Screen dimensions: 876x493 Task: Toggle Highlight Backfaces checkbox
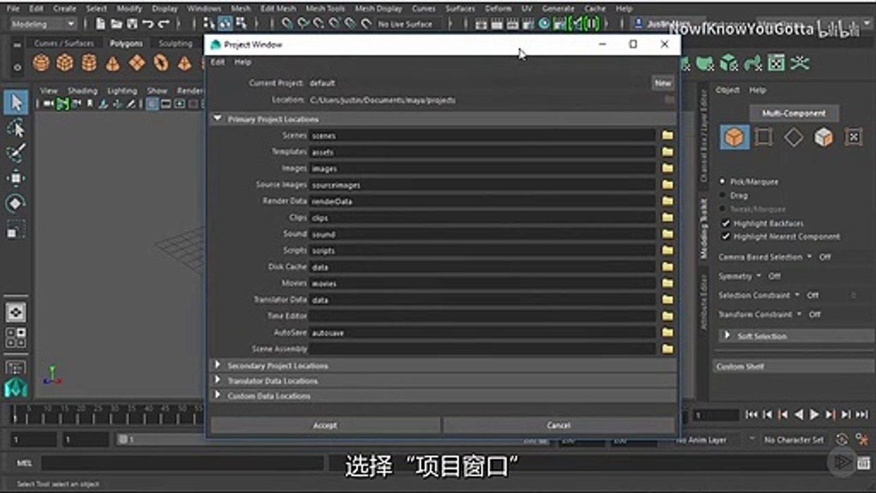point(725,223)
